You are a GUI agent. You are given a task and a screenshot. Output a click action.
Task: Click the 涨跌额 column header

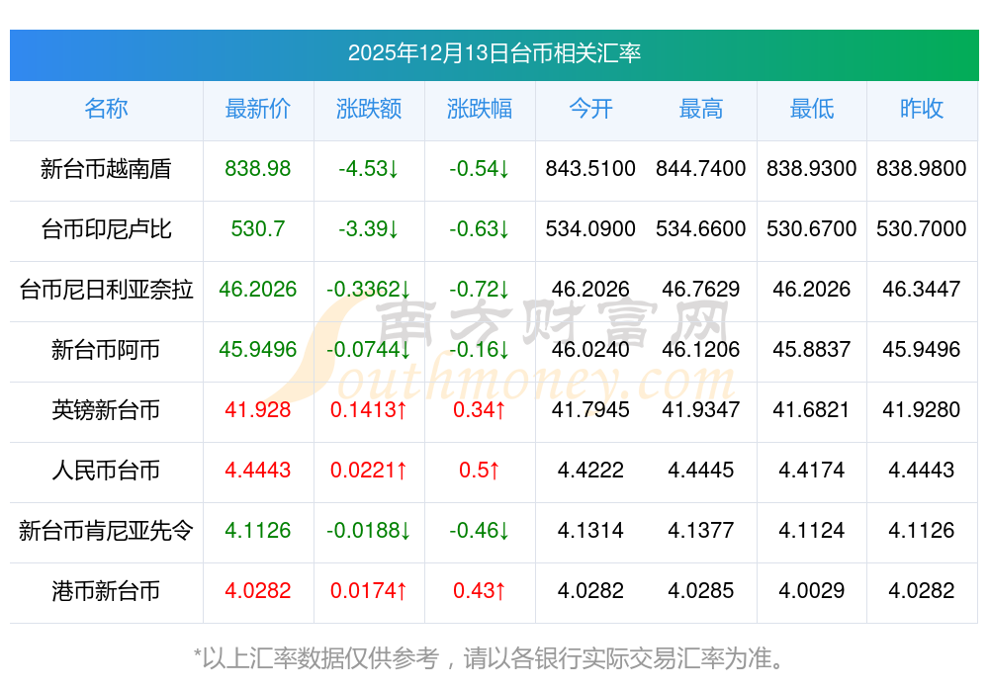click(x=369, y=109)
